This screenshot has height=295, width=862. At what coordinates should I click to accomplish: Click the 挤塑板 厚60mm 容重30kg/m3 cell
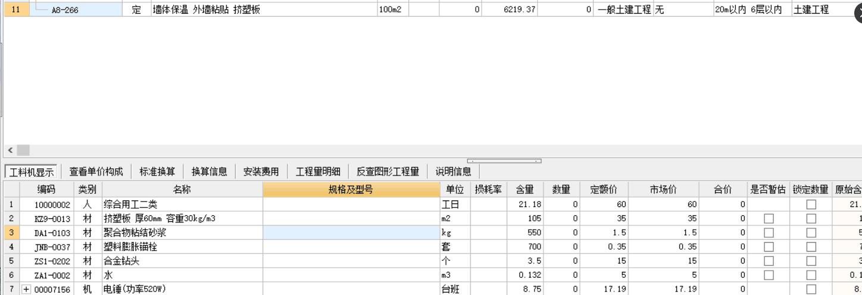[182, 219]
